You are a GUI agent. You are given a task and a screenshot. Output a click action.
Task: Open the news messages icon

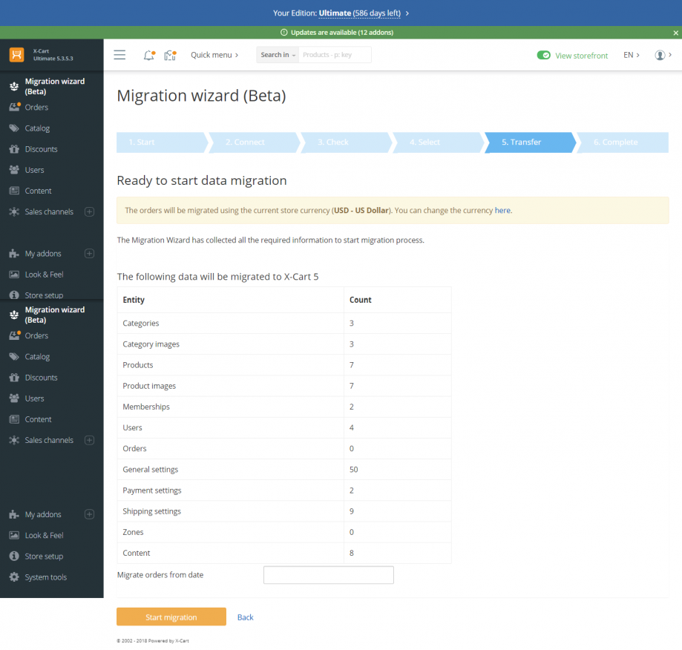pos(170,55)
